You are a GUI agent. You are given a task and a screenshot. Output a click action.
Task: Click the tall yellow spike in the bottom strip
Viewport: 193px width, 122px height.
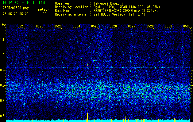87,117
